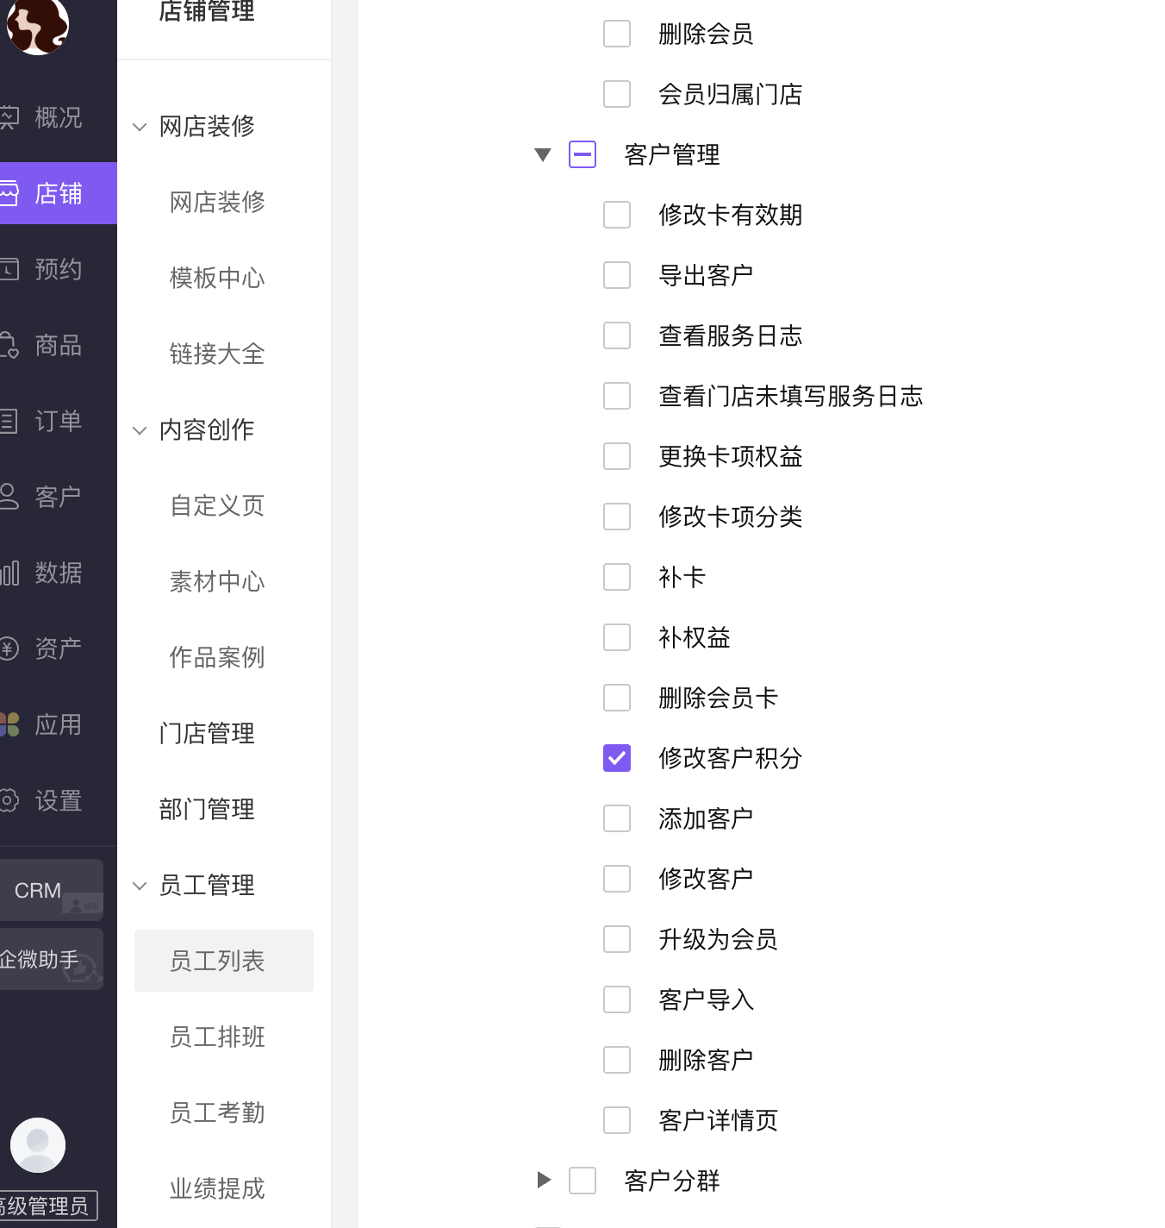Uncheck the 修改客户积分 permission
This screenshot has width=1165, height=1228.
pyautogui.click(x=617, y=758)
